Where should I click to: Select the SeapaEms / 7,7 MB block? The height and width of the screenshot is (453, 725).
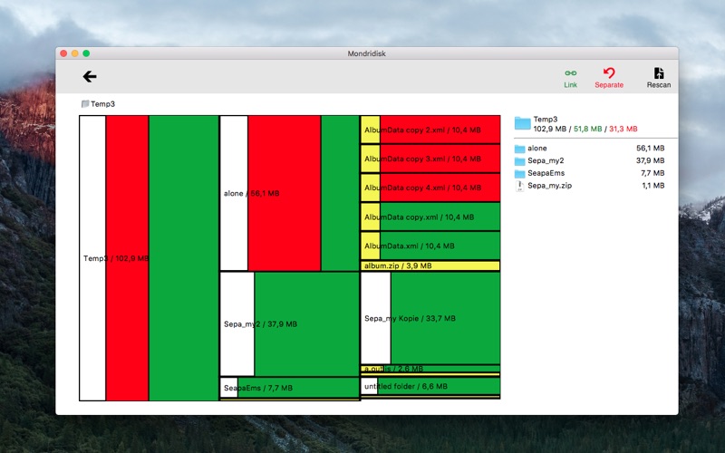289,388
